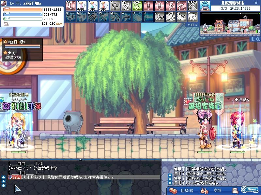Close the minimap panel
Image resolution: width=261 pixels, height=195 pixels.
256,3
